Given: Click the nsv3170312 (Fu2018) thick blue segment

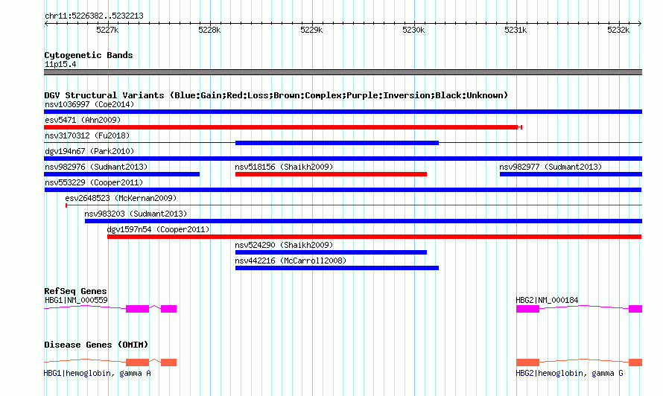Looking at the screenshot, I should (337, 143).
